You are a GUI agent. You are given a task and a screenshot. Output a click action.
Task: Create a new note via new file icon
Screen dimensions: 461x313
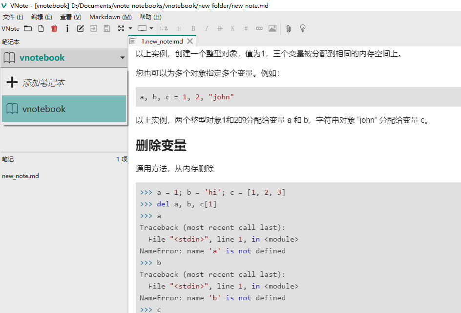(x=41, y=28)
